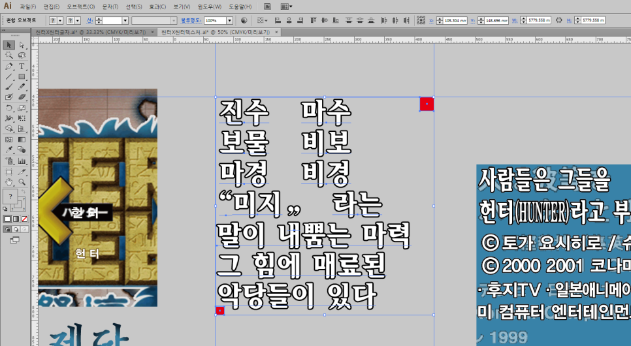The width and height of the screenshot is (631, 346).
Task: Select the Selection tool arrow
Action: (9, 45)
